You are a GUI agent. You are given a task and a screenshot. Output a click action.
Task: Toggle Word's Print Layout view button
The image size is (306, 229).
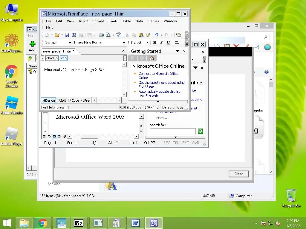pyautogui.click(x=54, y=136)
